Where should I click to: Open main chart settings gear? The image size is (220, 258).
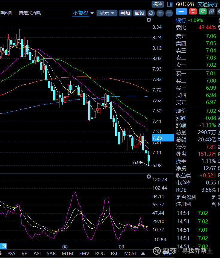click(x=149, y=20)
